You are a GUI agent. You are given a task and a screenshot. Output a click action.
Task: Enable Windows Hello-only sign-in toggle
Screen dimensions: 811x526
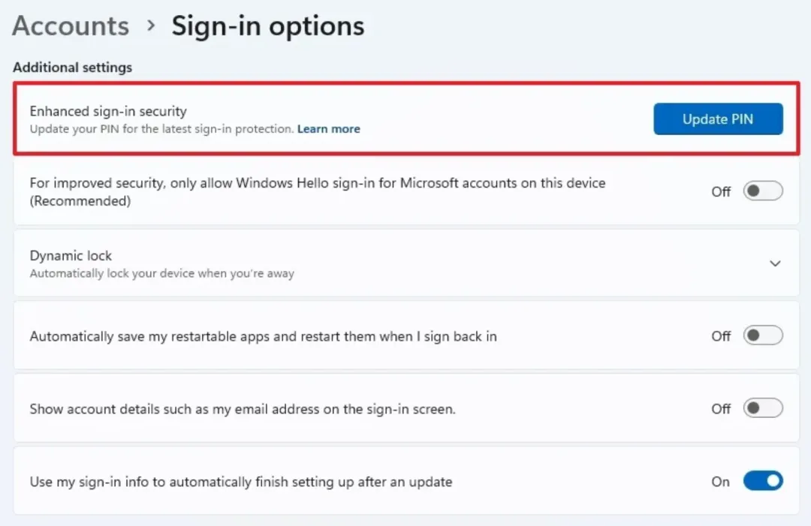(x=762, y=191)
